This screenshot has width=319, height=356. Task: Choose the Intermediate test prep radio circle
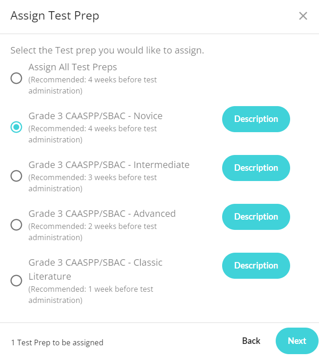(16, 176)
